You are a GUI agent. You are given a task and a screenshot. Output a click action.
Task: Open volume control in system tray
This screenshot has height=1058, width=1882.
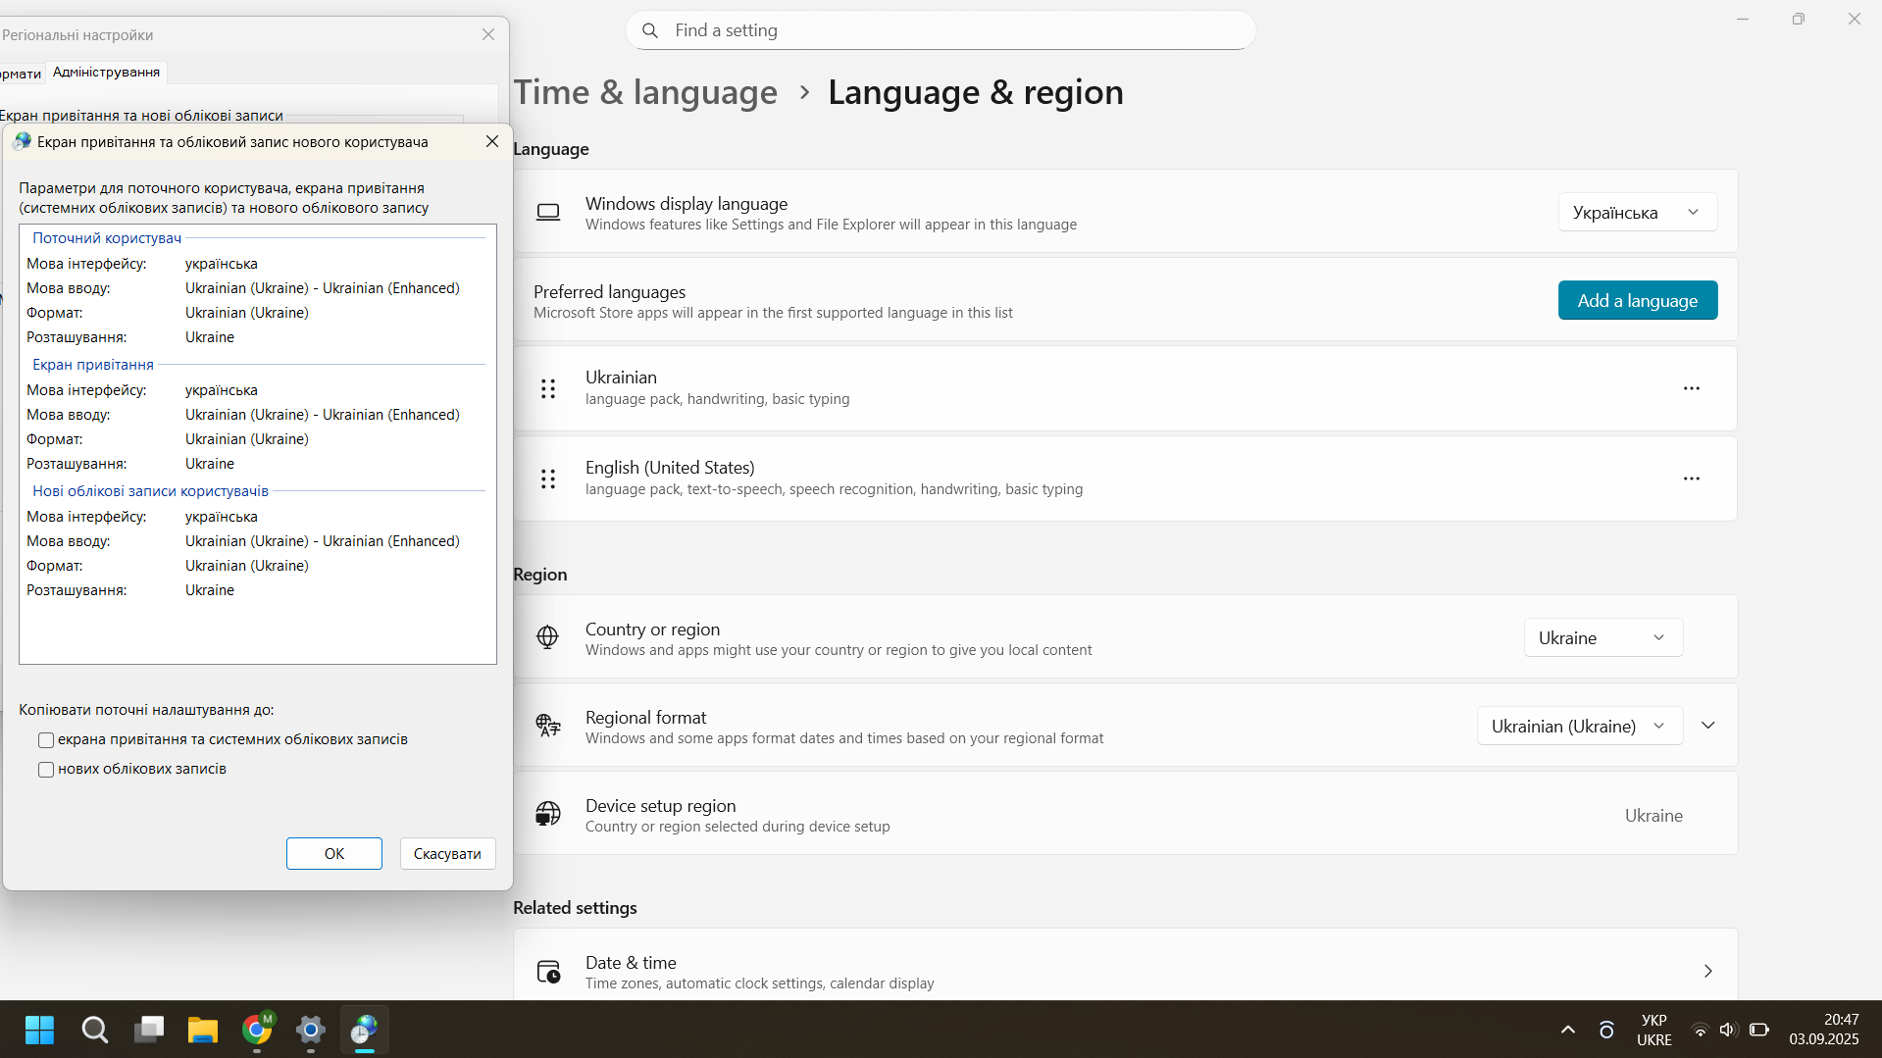tap(1728, 1030)
